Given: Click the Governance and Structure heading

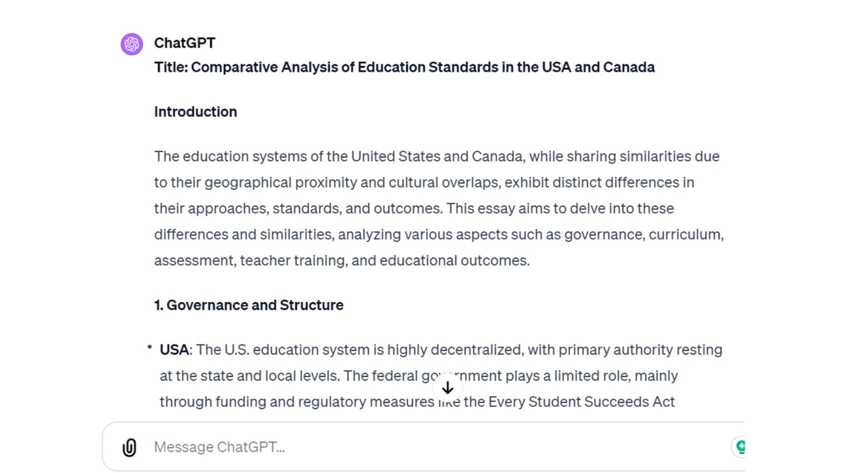Looking at the screenshot, I should point(248,305).
